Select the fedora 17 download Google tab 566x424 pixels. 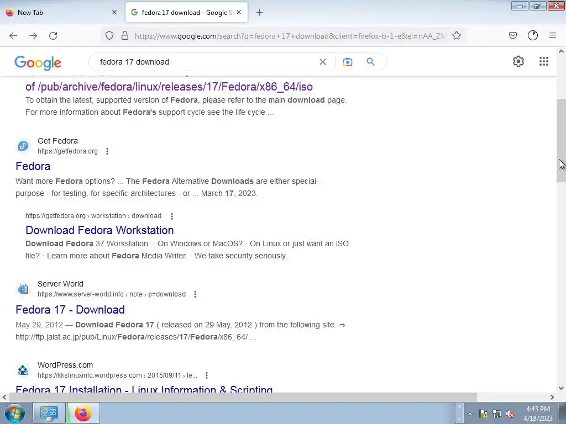point(187,13)
